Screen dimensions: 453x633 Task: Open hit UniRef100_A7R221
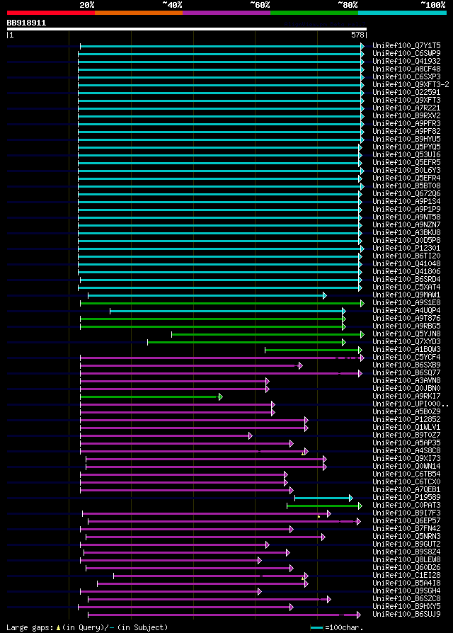(x=406, y=108)
